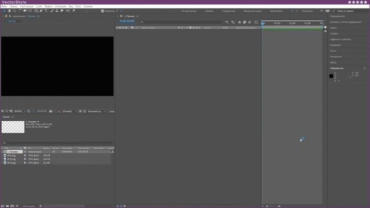Open the composition mini-flowchart in timeline
Viewport: 370px width, 208px height.
point(227,22)
